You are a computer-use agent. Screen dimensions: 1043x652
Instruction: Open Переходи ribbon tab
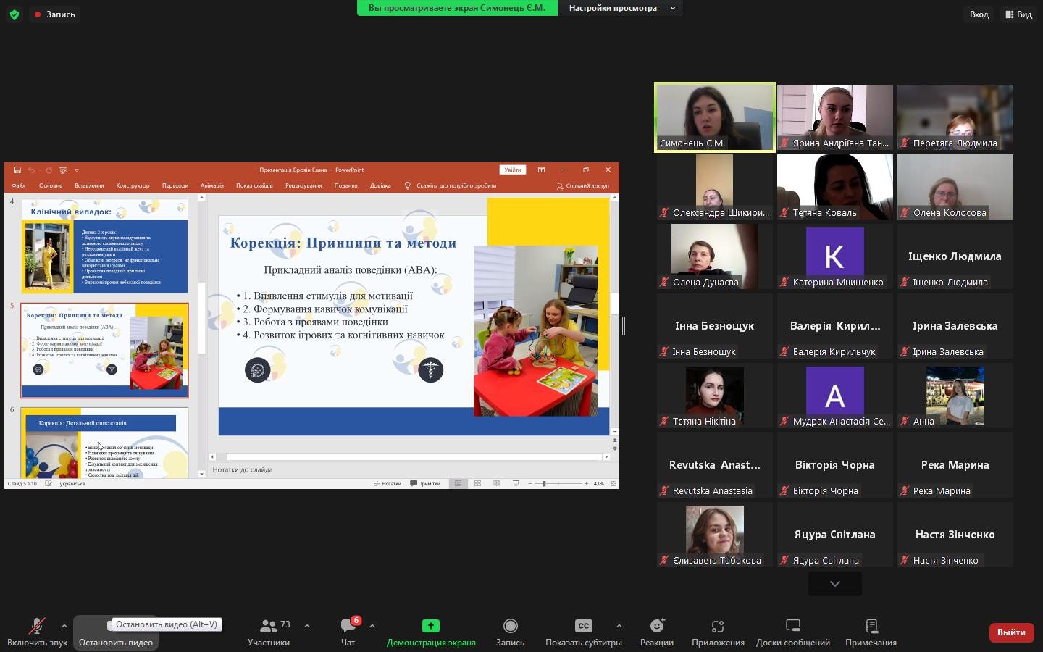[175, 185]
